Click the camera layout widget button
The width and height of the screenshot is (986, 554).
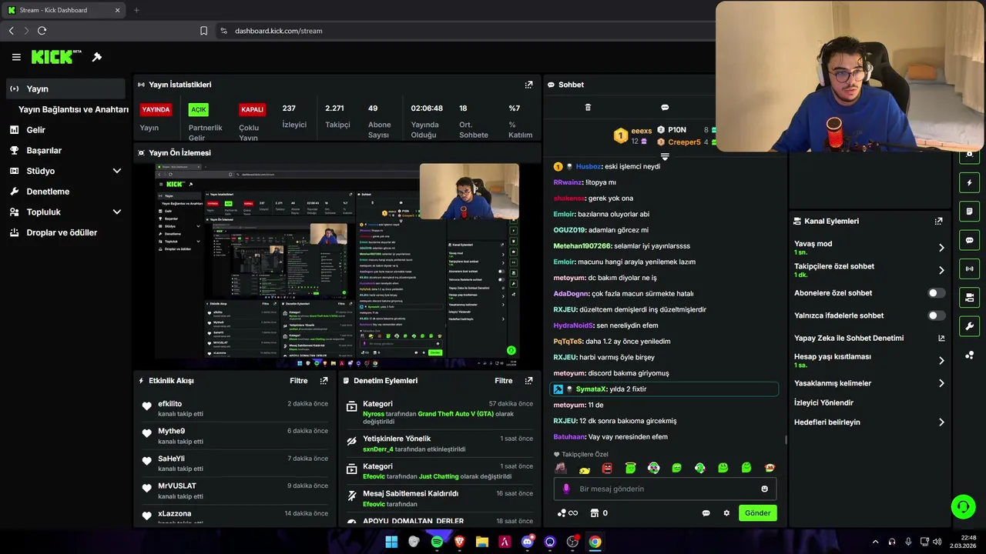coord(969,297)
